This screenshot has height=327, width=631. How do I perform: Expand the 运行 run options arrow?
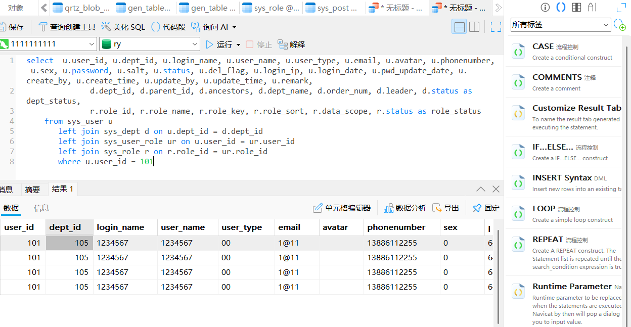click(239, 45)
